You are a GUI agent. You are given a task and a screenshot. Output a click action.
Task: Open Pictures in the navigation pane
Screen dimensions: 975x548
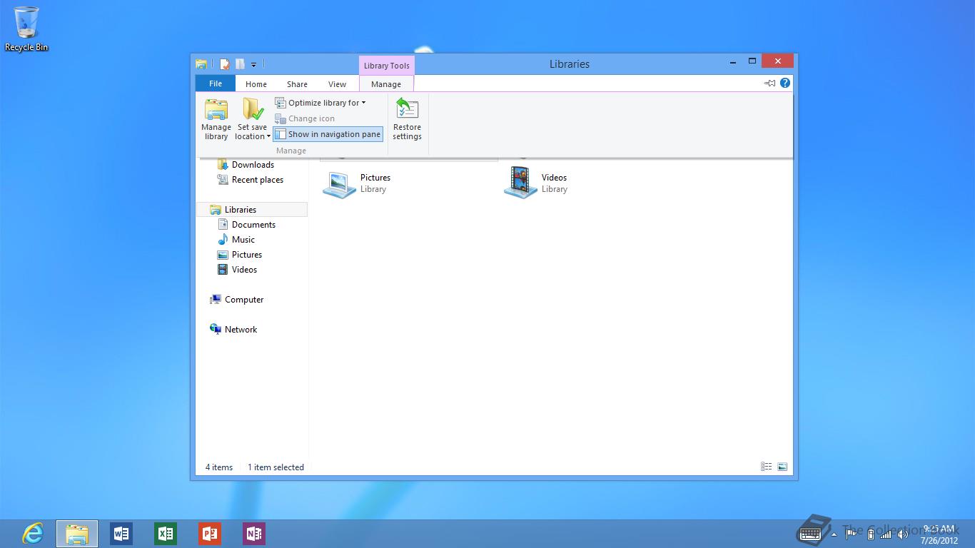pos(239,255)
